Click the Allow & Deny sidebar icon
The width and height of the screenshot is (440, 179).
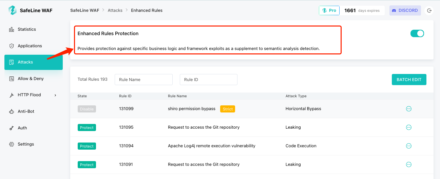tap(12, 79)
